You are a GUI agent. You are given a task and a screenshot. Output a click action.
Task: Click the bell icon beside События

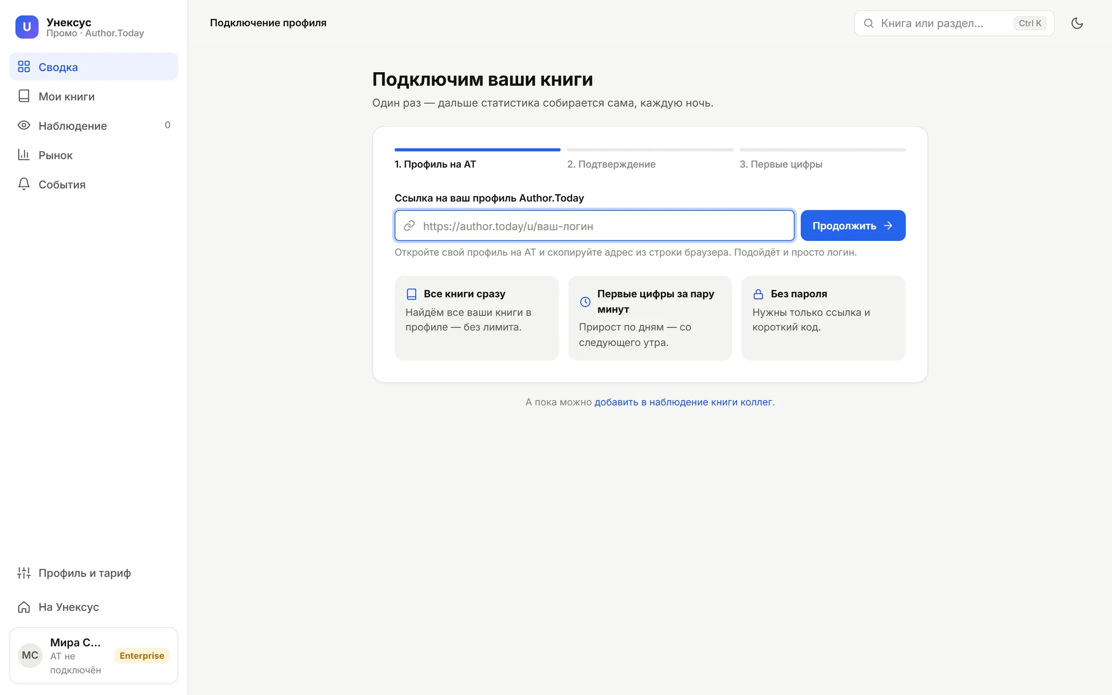point(24,184)
